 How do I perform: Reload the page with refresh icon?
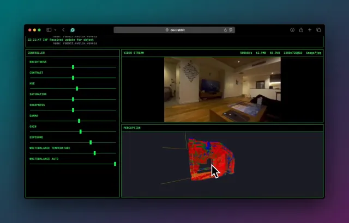tap(225, 30)
